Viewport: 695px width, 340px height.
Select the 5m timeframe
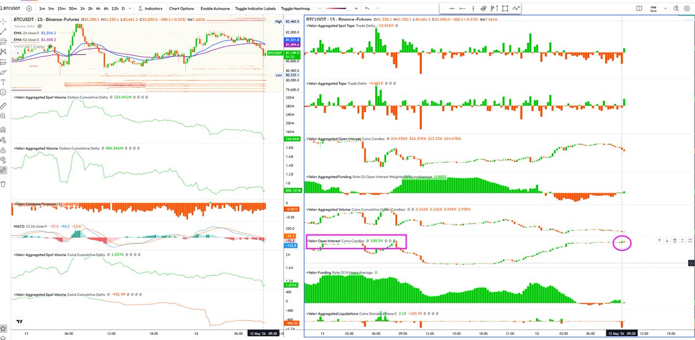point(52,9)
